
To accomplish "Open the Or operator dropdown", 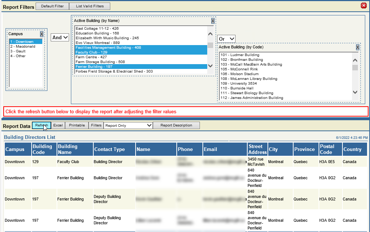I will pos(226,39).
